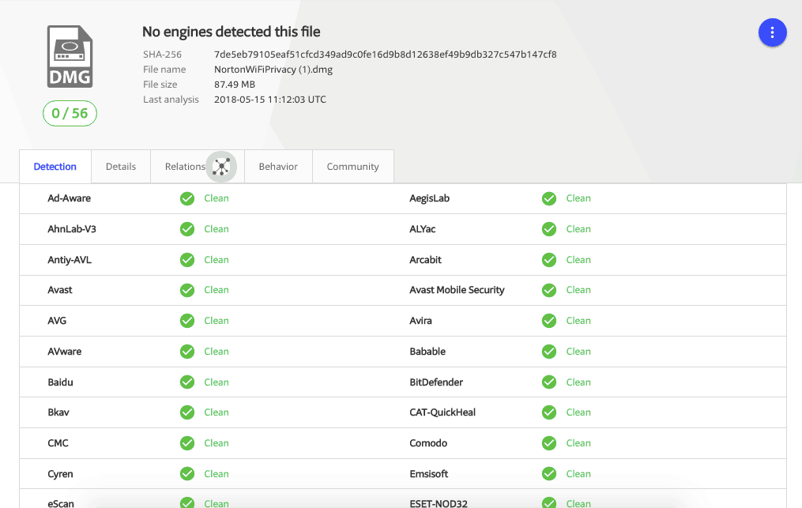This screenshot has width=802, height=508.
Task: Click the CMC engine name
Action: pos(58,443)
